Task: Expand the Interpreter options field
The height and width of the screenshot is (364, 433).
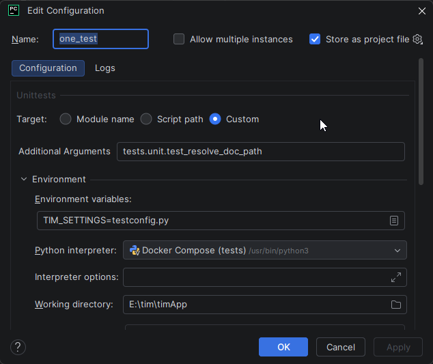Action: pos(396,277)
